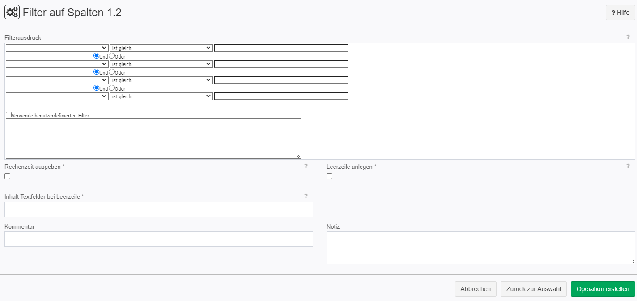Click the gears icon beside the title
Viewport: 637px width, 301px height.
[12, 13]
